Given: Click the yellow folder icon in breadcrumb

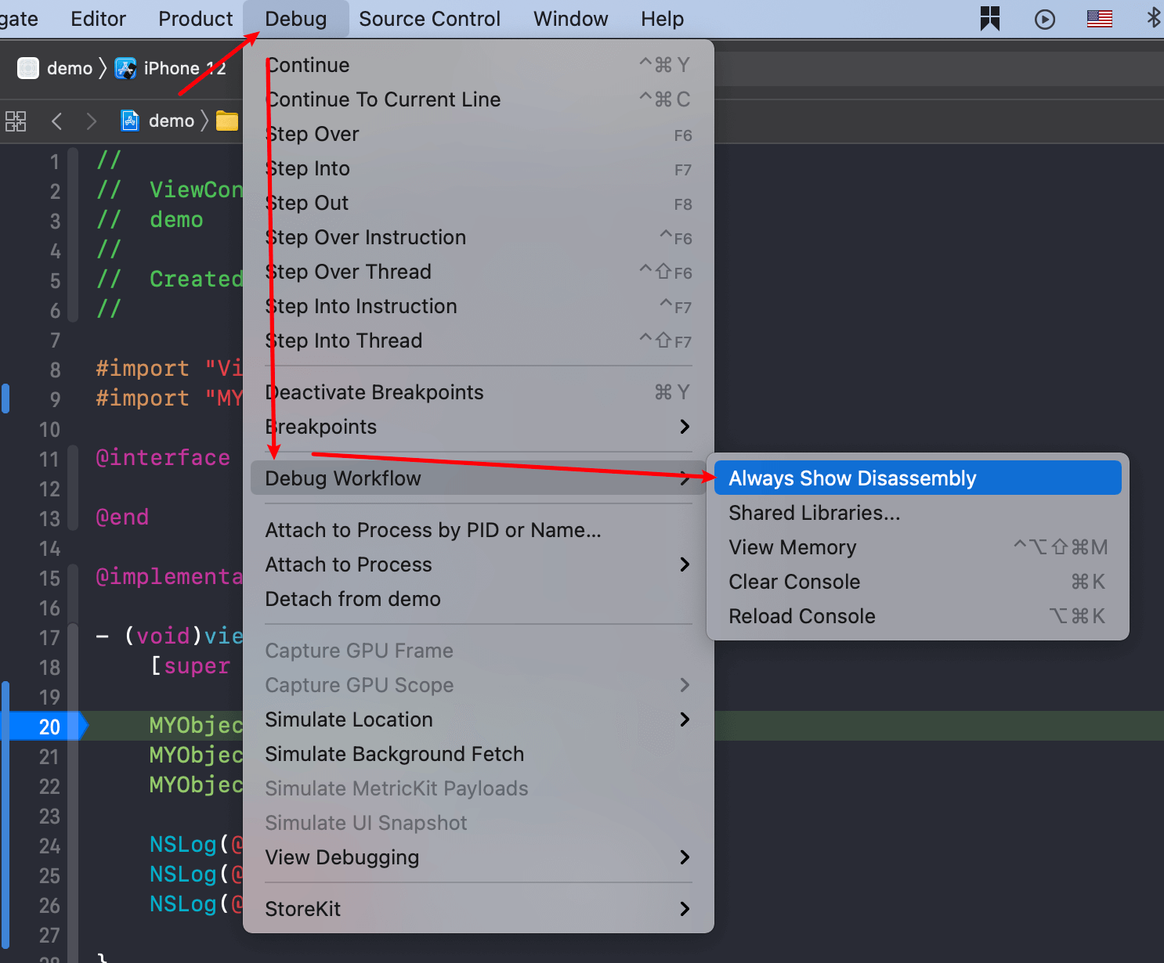Looking at the screenshot, I should point(227,121).
